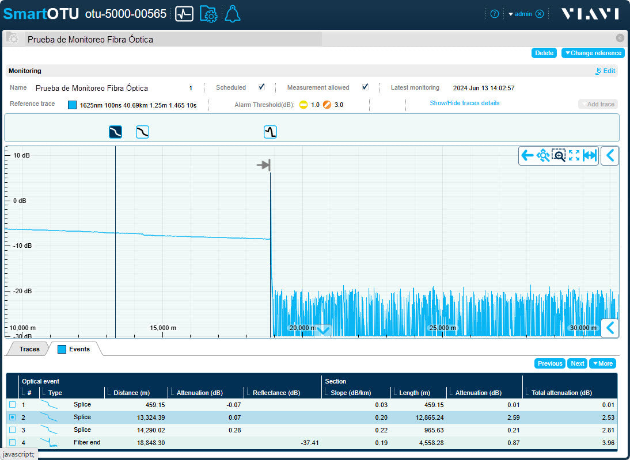Click the gear icon beside test title
This screenshot has width=630, height=460.
(x=13, y=39)
